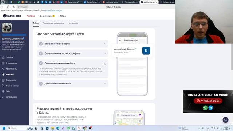Switch to Настройки tab
Screen dimensions: 233x131
[73, 23]
